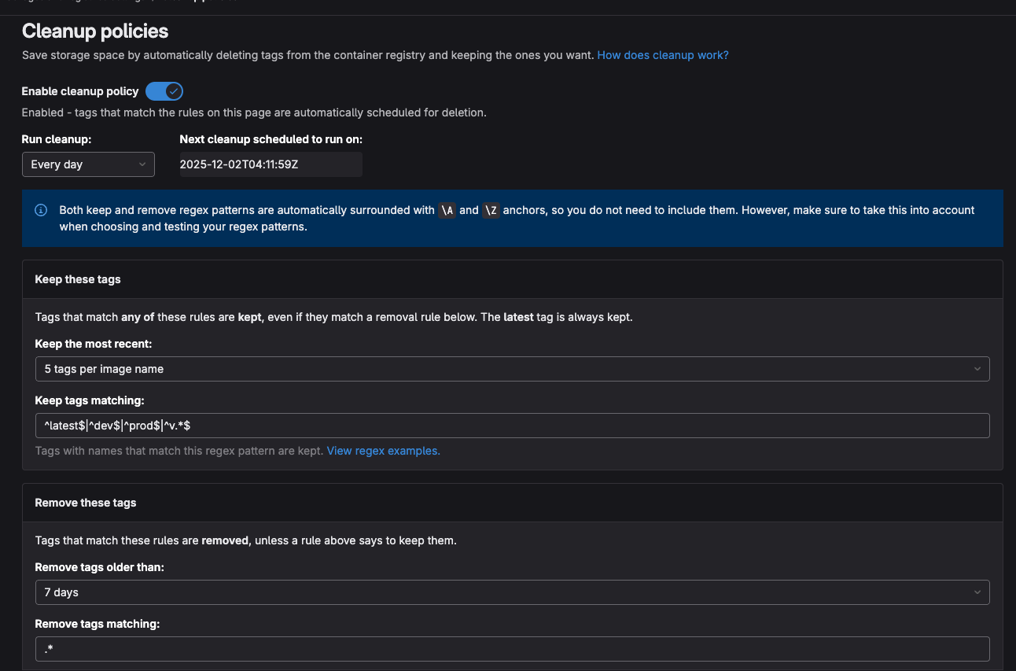Click the View regex examples link
The height and width of the screenshot is (671, 1016).
coord(383,451)
